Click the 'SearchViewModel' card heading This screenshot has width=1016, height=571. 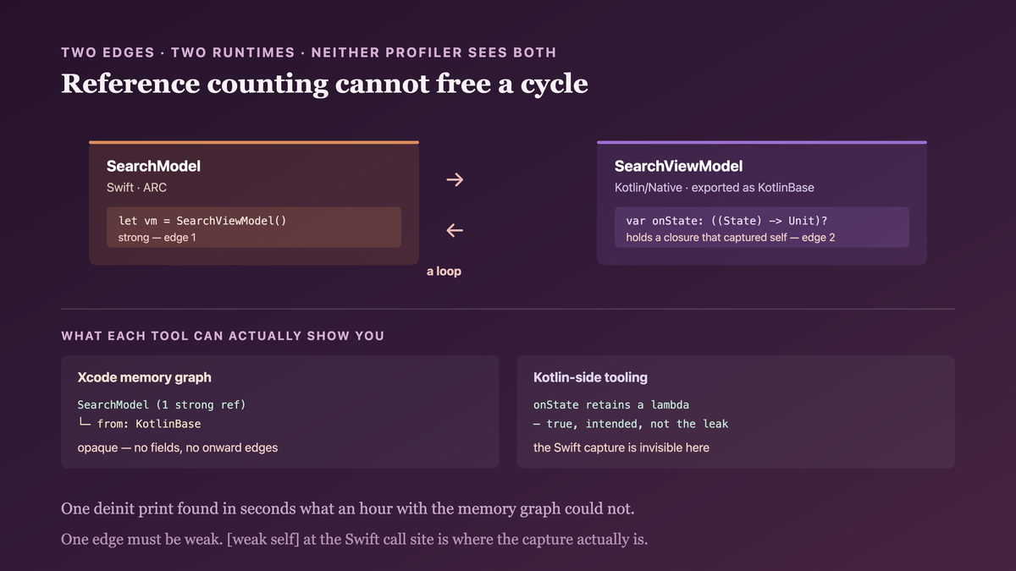point(678,167)
